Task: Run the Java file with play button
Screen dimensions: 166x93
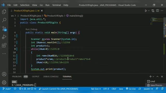Action: tap(146, 11)
